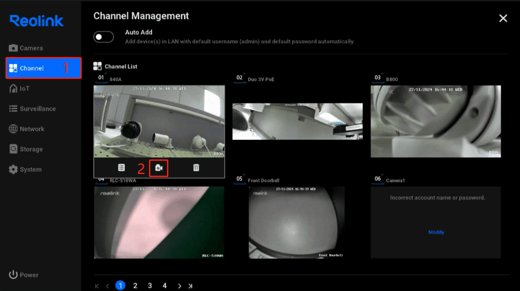Viewport: 520px width, 291px height.
Task: Select the RLC-510WA camera thumbnail
Action: (159, 222)
